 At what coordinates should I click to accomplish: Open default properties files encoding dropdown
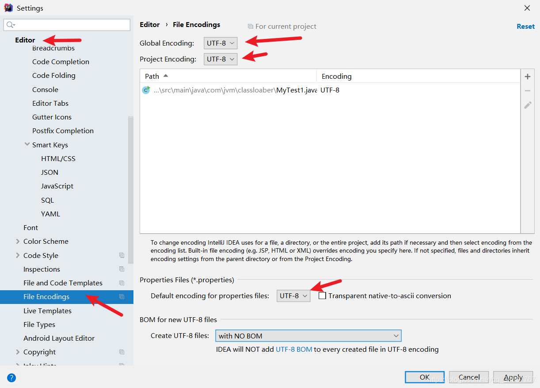[293, 296]
